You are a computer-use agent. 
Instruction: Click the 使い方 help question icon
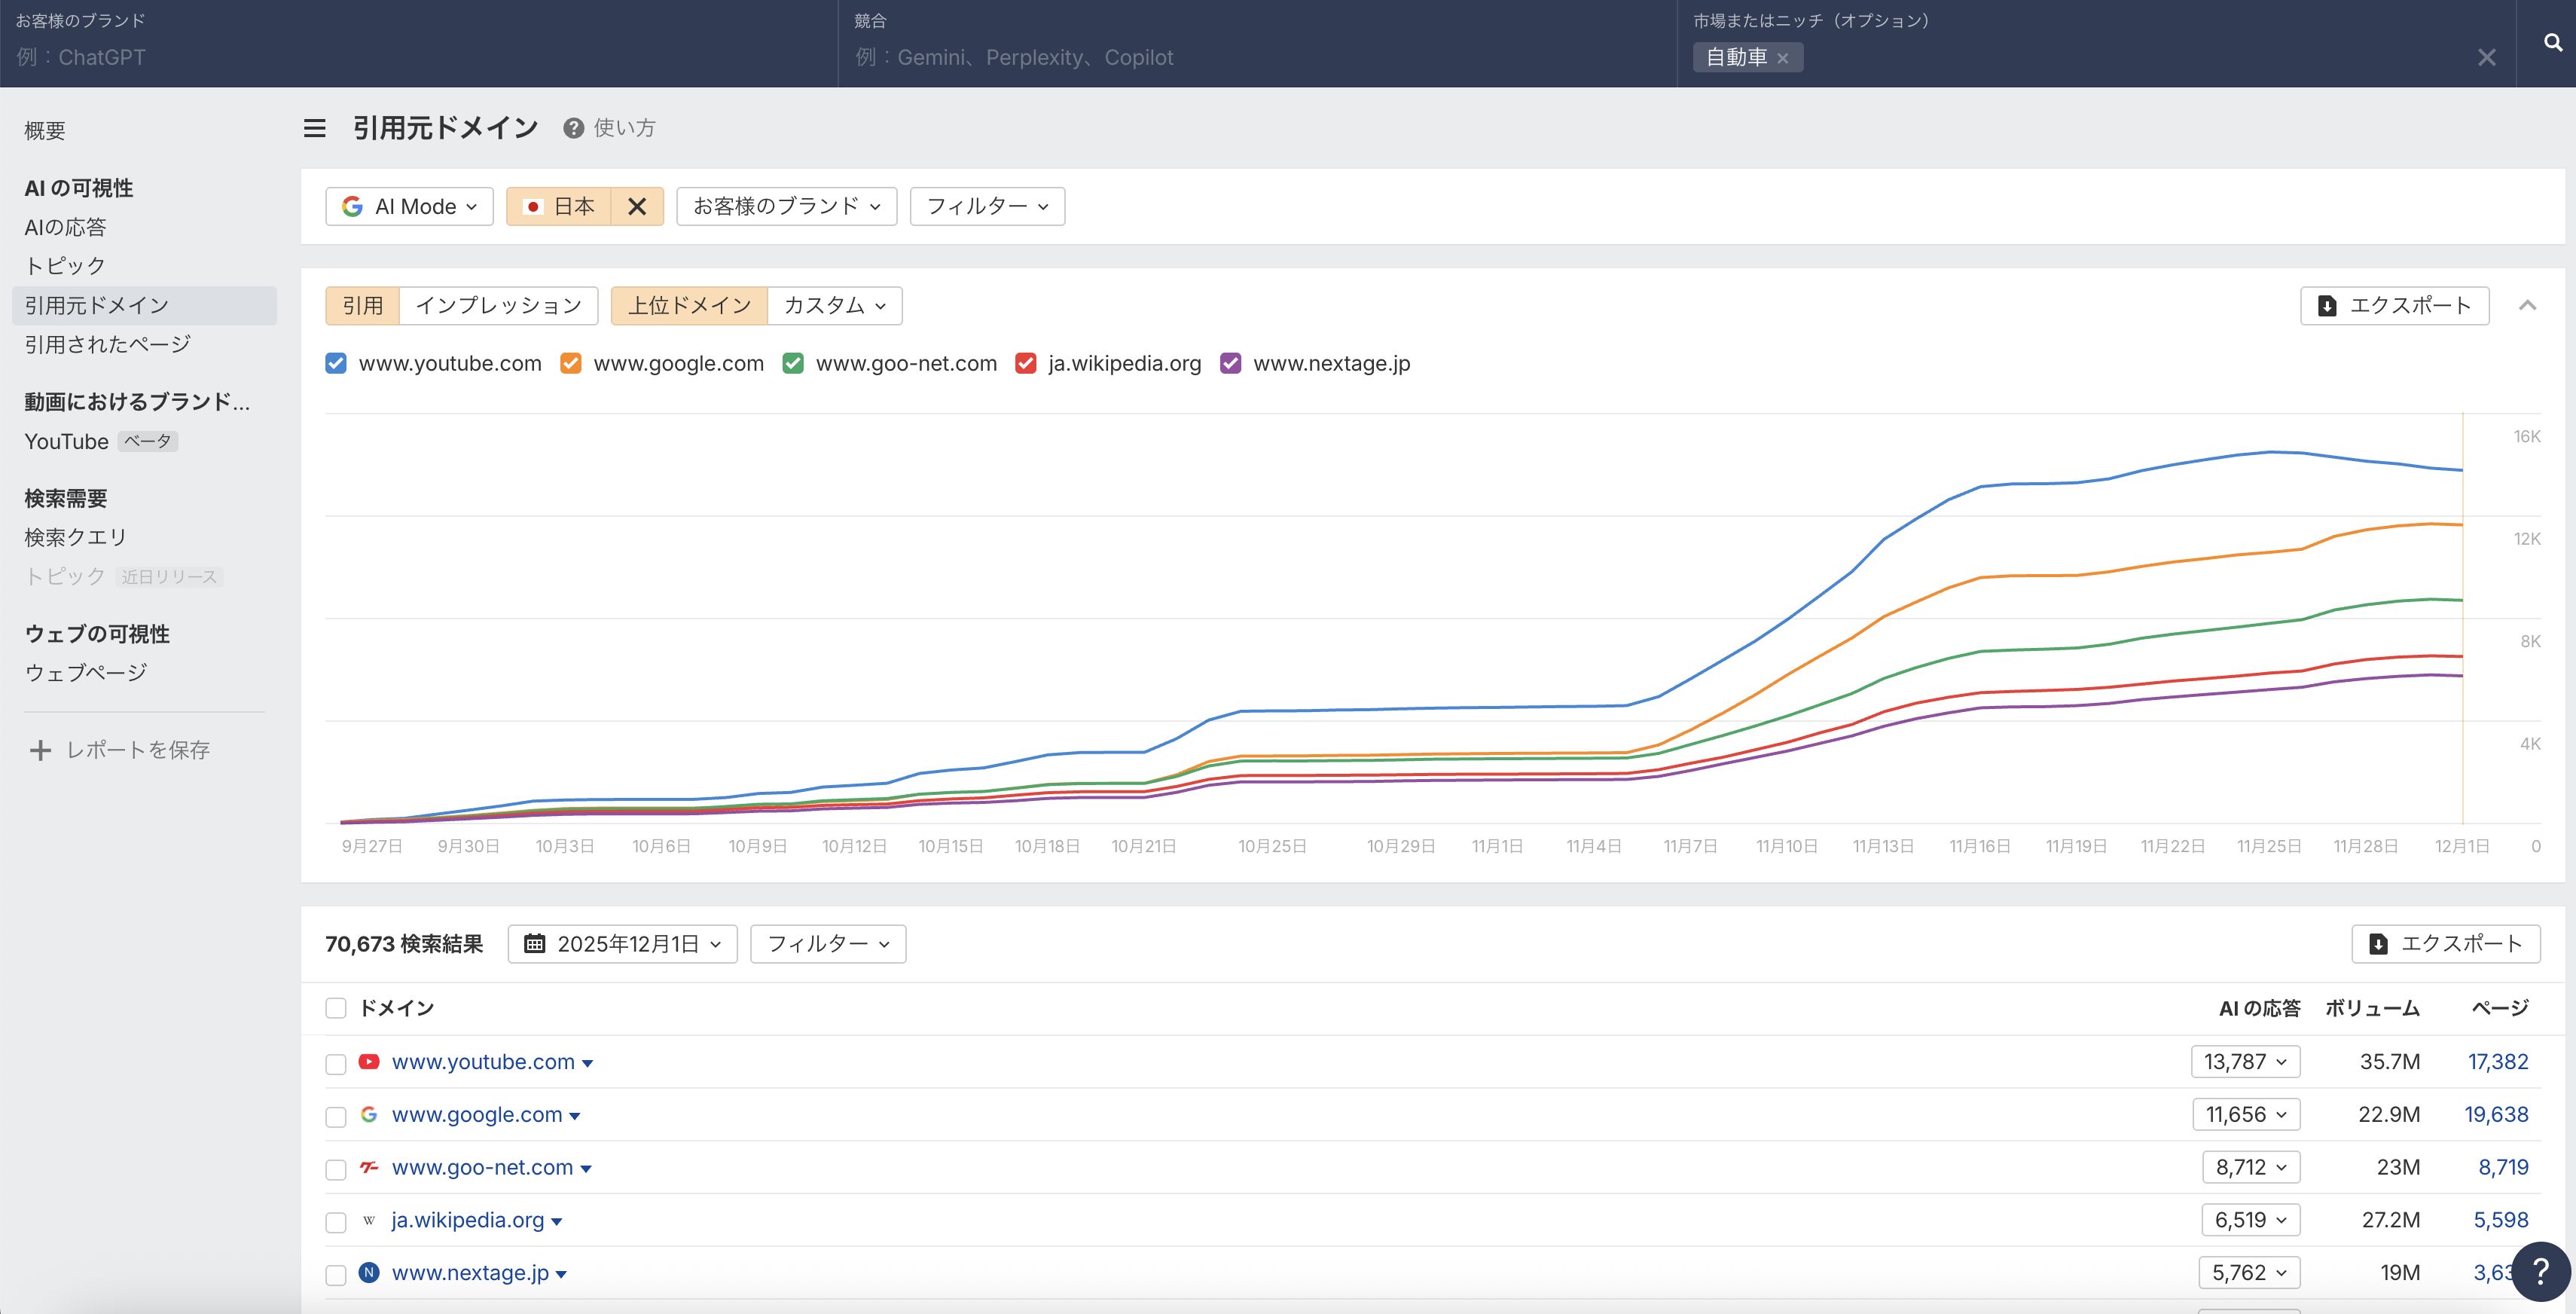tap(573, 128)
